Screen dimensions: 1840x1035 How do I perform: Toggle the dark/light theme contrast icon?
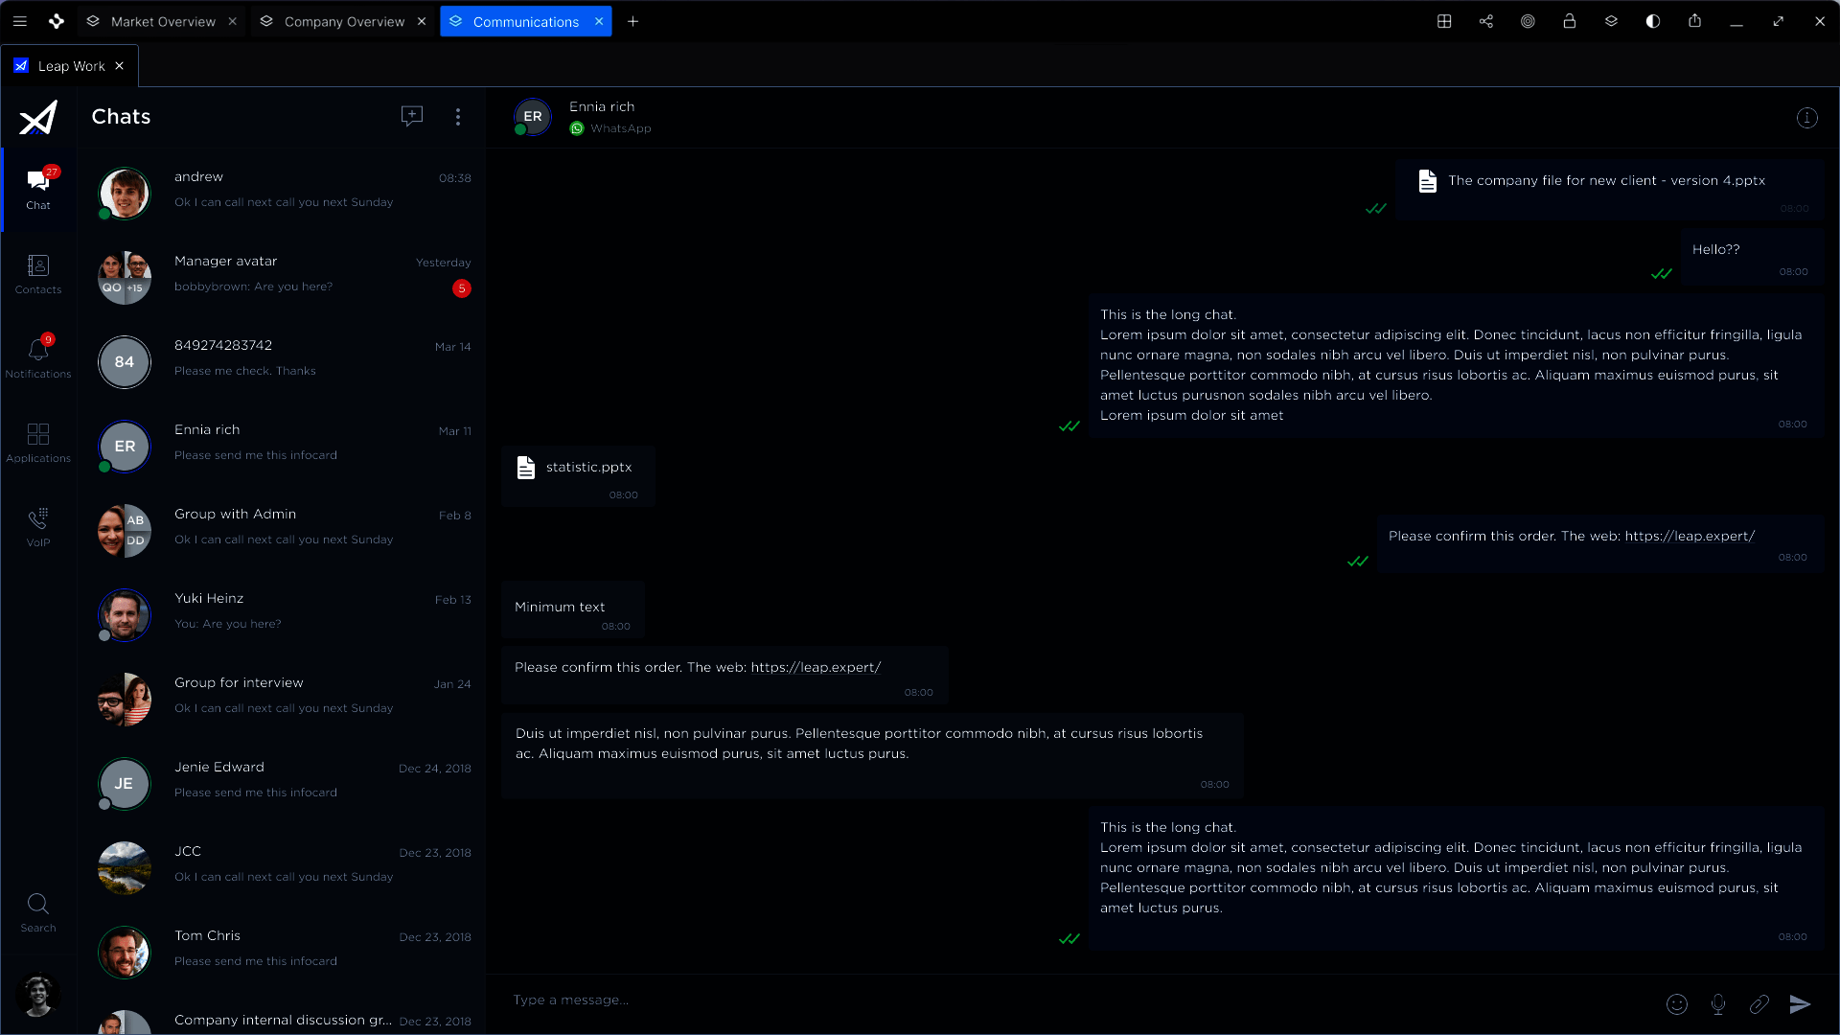pos(1652,21)
